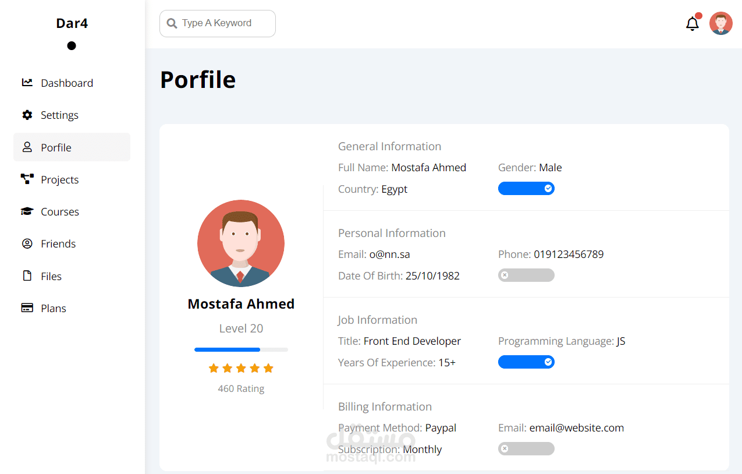The height and width of the screenshot is (474, 742).
Task: Disable the General Information toggle
Action: tap(526, 189)
